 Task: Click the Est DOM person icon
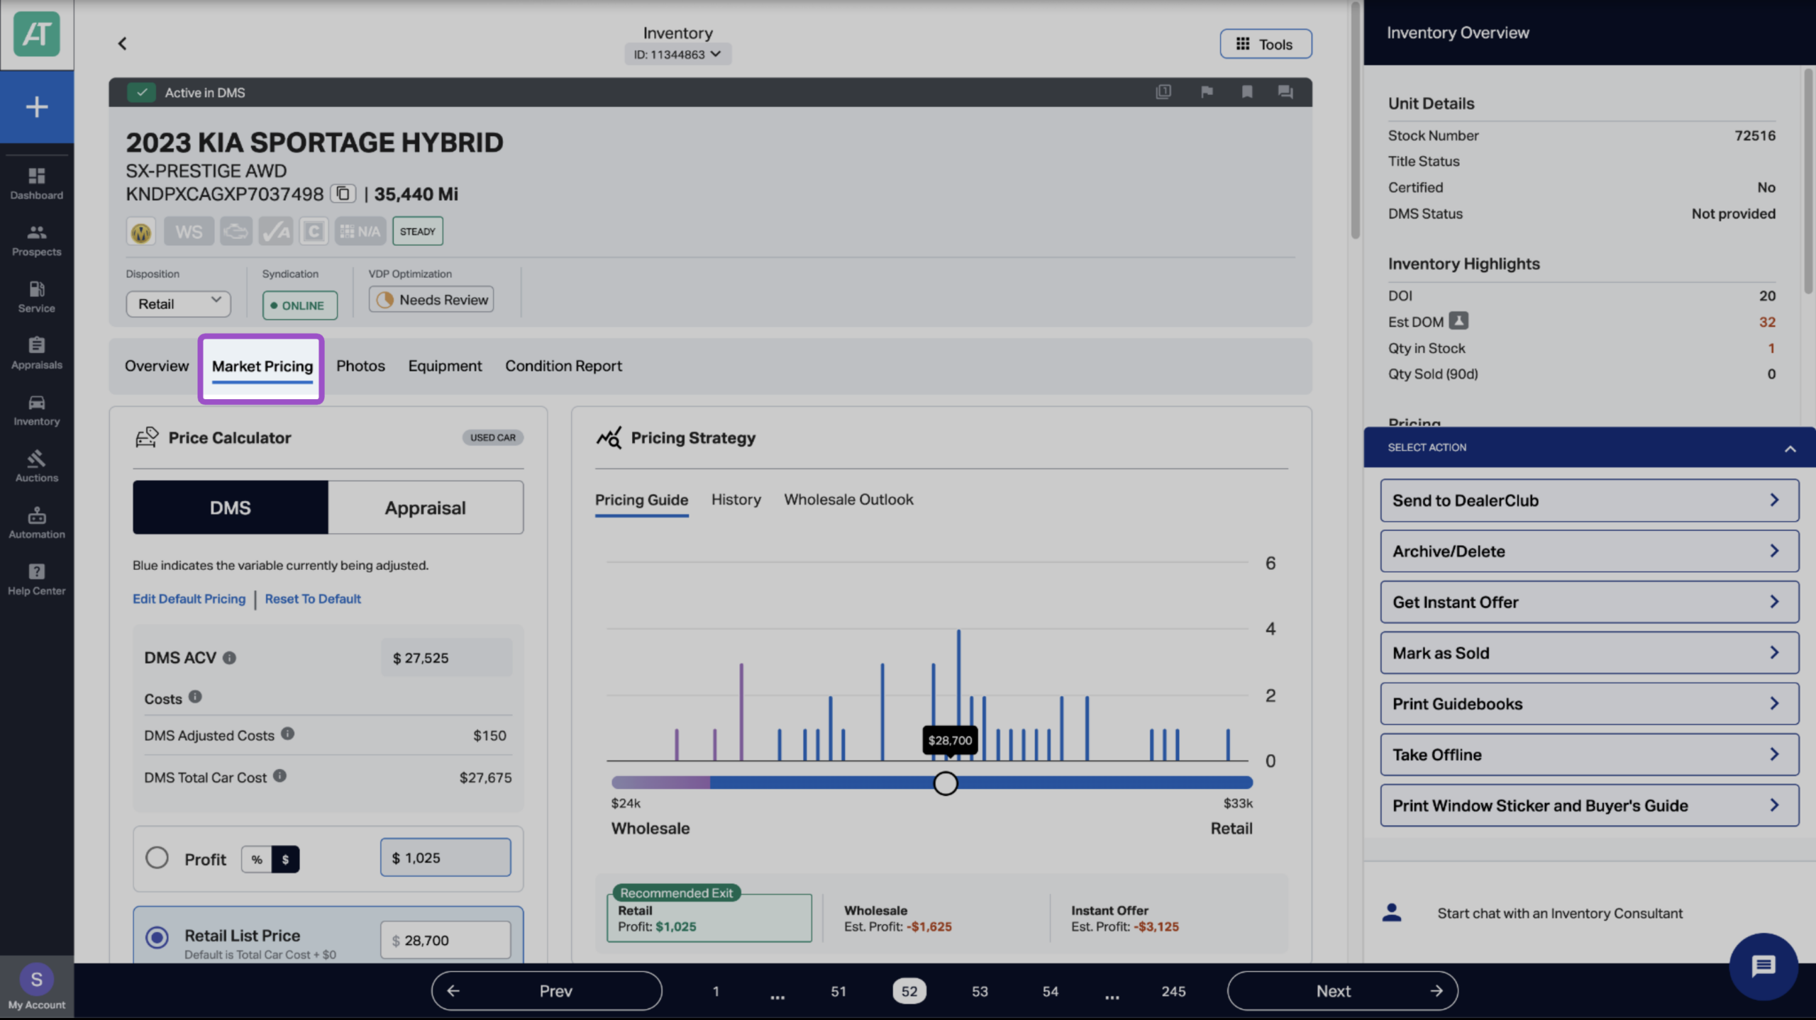pyautogui.click(x=1458, y=321)
